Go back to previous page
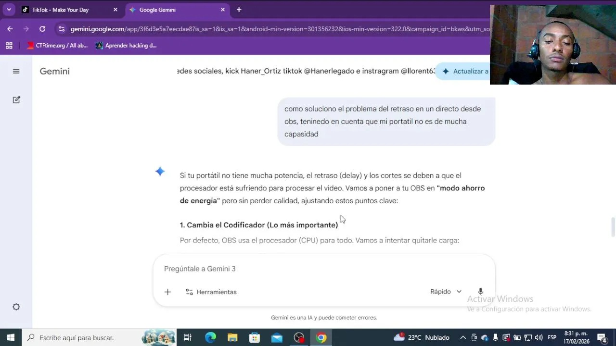616x346 pixels. click(10, 29)
